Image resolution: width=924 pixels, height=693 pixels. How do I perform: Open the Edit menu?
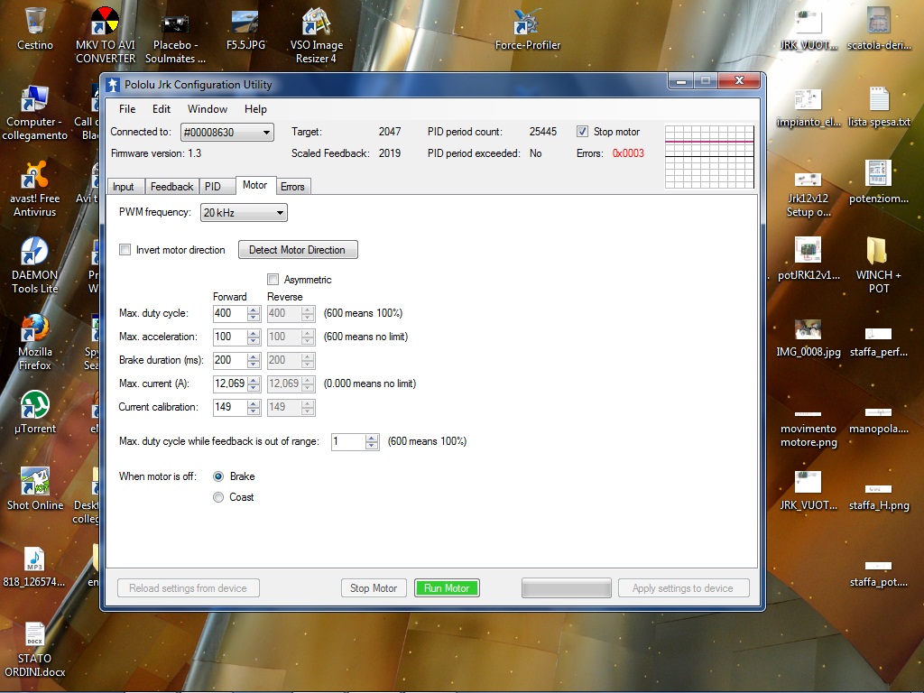pyautogui.click(x=162, y=109)
